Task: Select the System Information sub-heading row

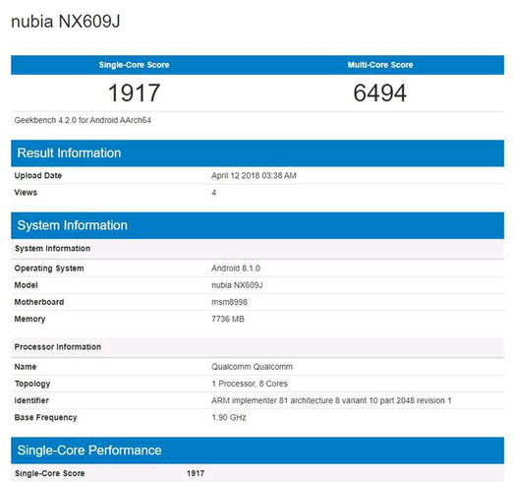Action: (x=257, y=249)
